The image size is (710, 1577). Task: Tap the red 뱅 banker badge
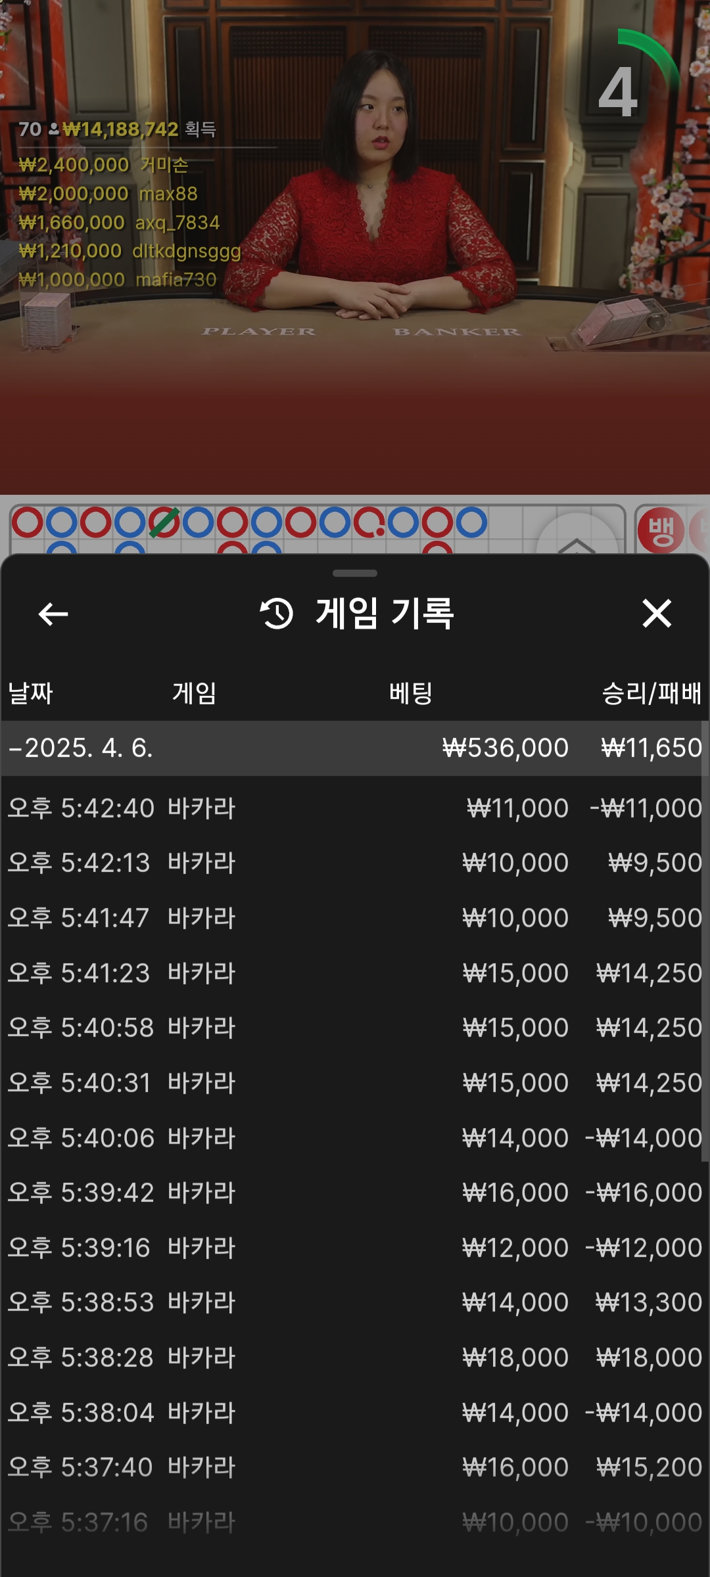(661, 530)
